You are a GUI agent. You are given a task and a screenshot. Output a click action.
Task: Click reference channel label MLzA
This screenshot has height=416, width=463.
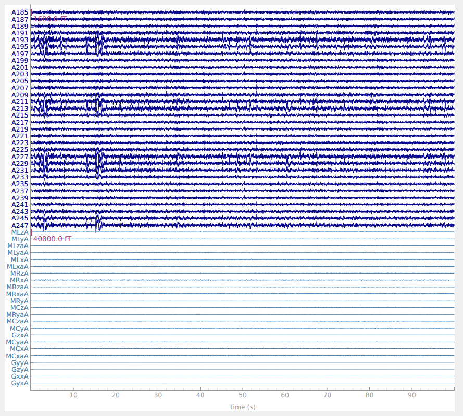pyautogui.click(x=20, y=232)
